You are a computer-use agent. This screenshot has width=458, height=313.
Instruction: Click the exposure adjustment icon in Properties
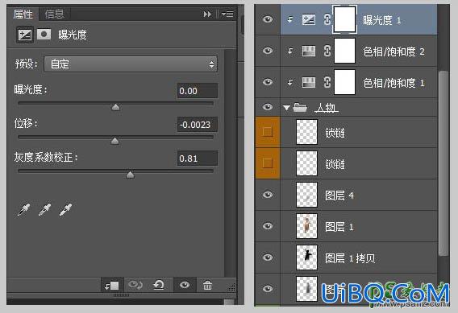25,35
